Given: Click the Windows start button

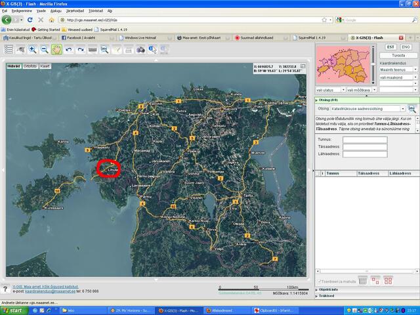Looking at the screenshot, I should point(14,310).
